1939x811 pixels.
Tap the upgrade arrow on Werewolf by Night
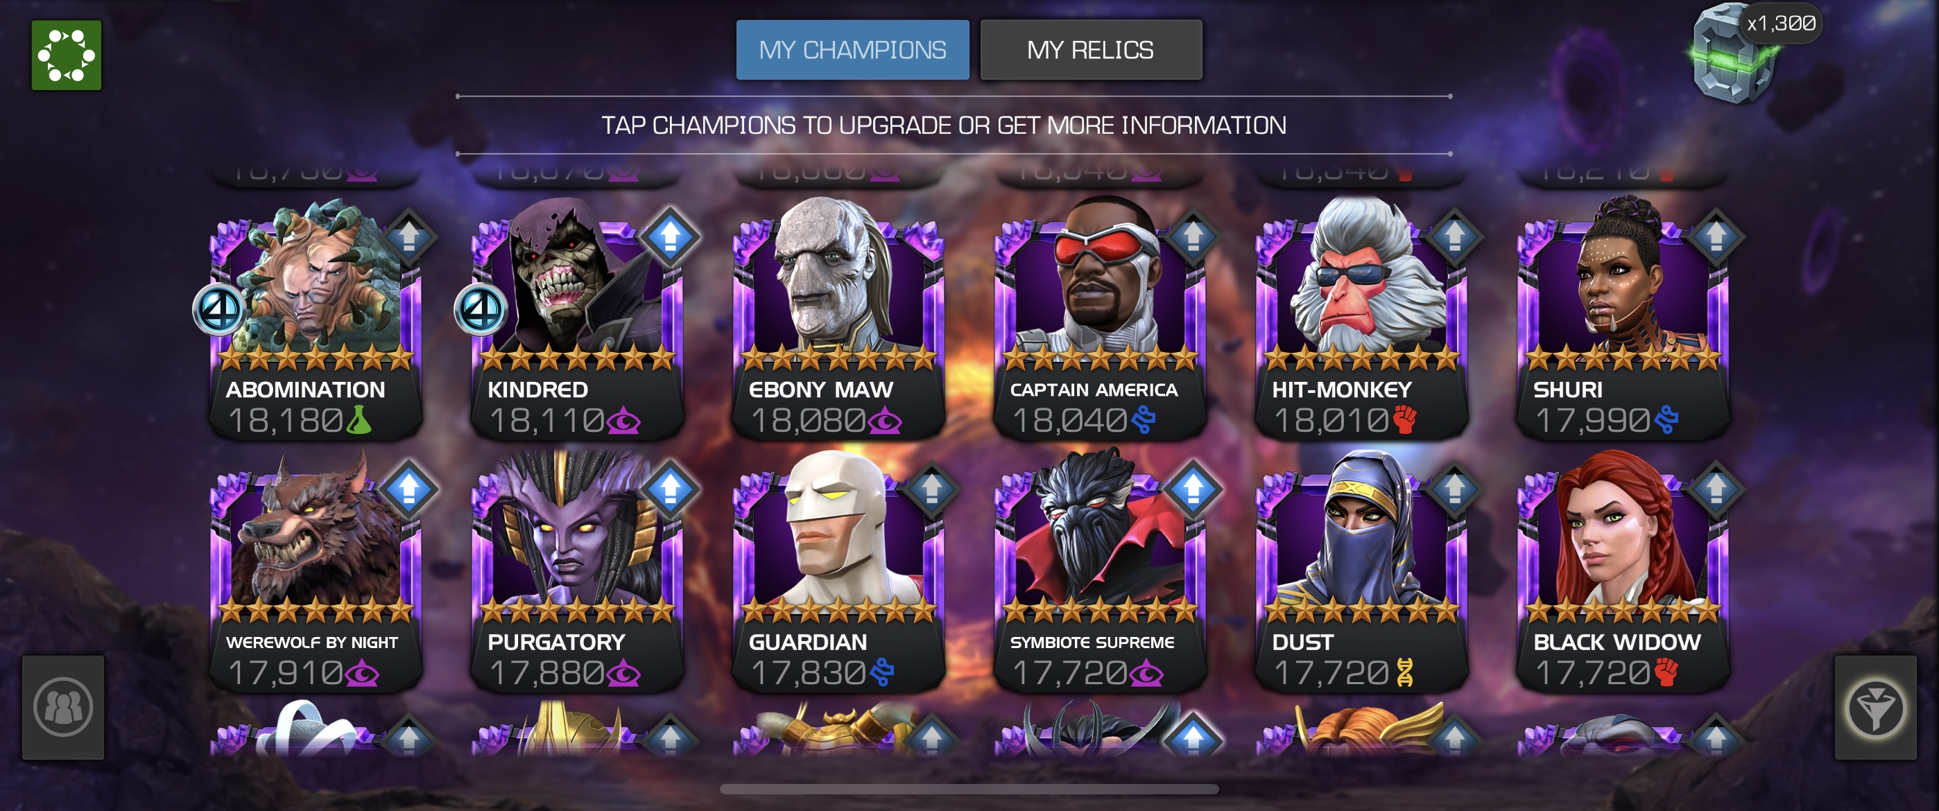(408, 489)
